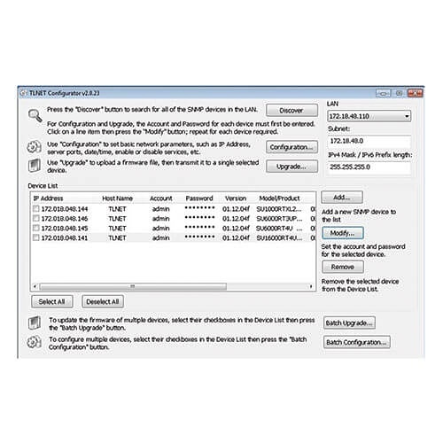Click the host name TLNET in the 172.018.048.145 row

tap(117, 229)
